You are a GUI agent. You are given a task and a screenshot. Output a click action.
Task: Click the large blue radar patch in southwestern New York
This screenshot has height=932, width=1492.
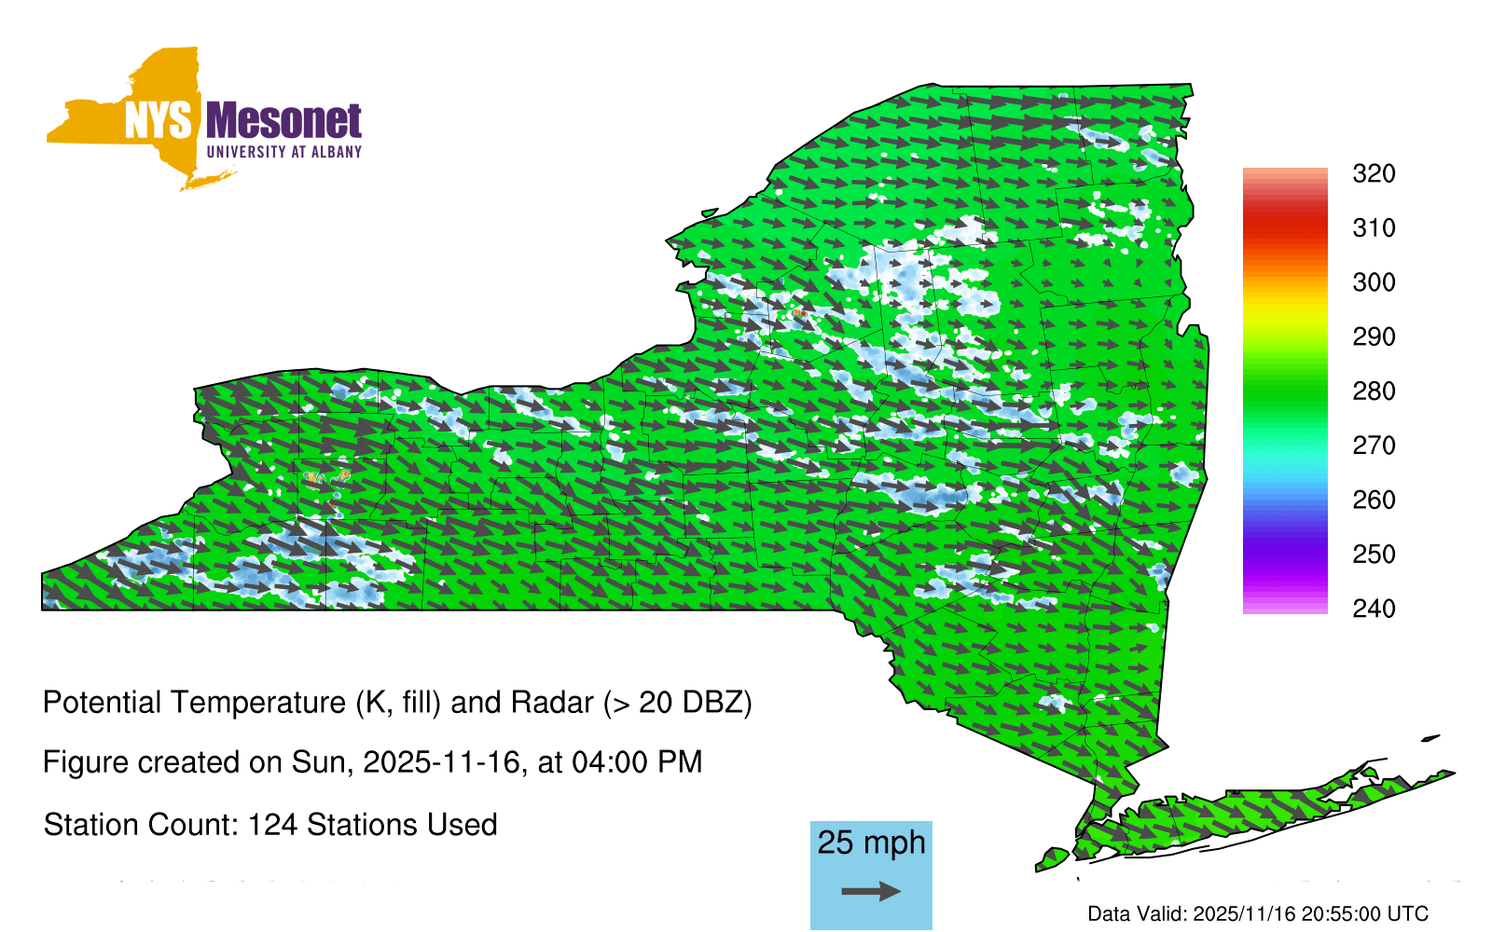[280, 569]
